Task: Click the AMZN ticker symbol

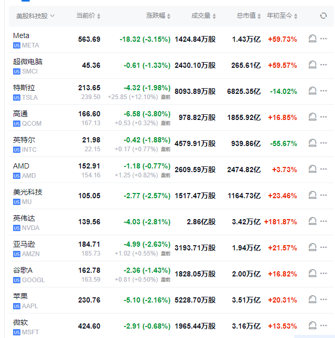Action: pos(31,254)
